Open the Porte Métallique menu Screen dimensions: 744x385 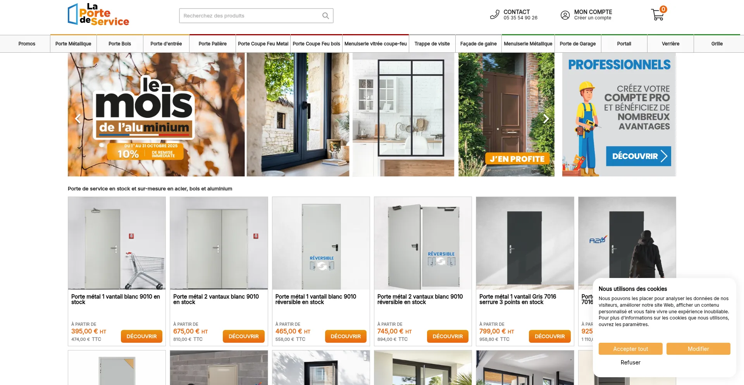[73, 44]
